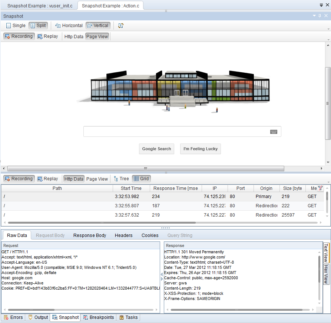Viewport: 331px width, 323px height.
Task: Click the synchronize panes icon
Action: [120, 26]
